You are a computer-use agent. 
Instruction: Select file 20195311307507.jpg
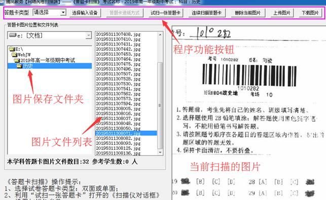pyautogui.click(x=118, y=74)
